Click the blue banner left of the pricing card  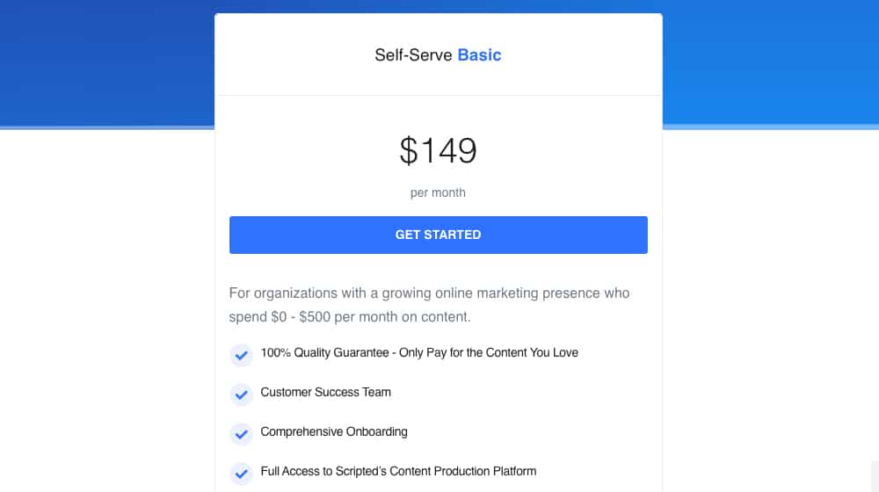106,62
